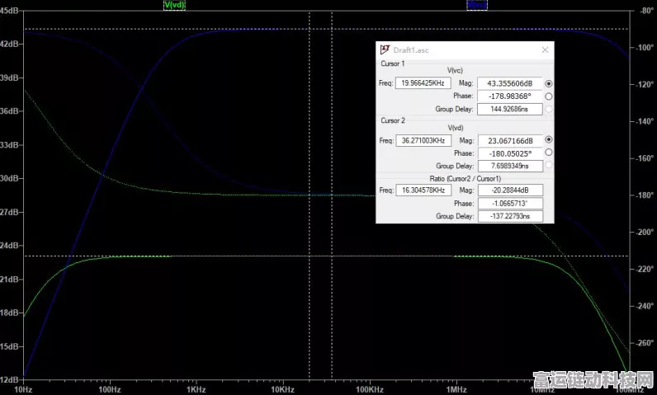The width and height of the screenshot is (657, 395).
Task: Select Cursor 1 Group Delay radio button
Action: (549, 109)
